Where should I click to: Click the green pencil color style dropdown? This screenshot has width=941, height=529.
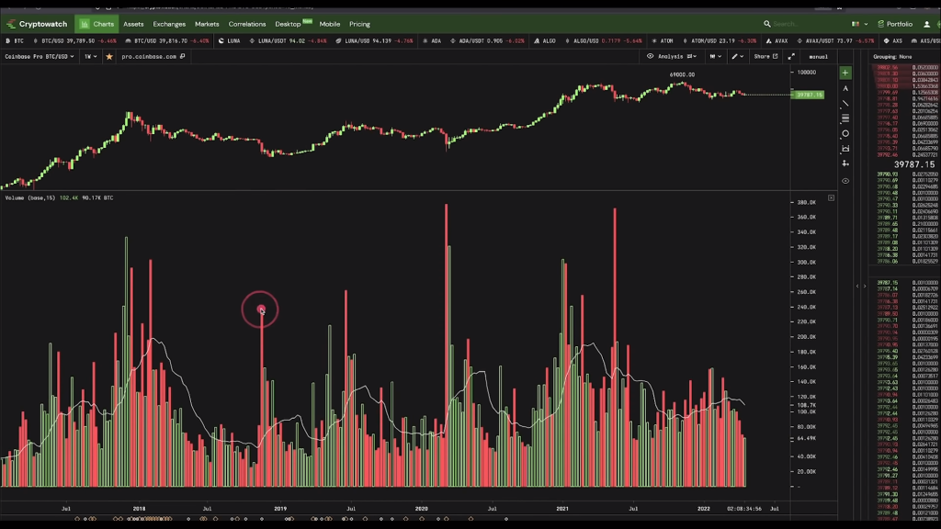(x=737, y=56)
